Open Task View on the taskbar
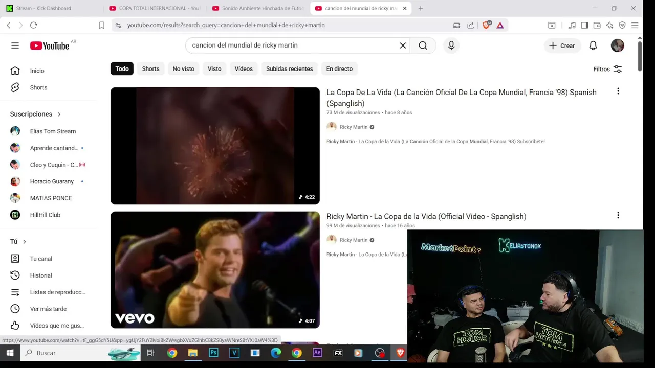This screenshot has height=368, width=655. pos(150,353)
